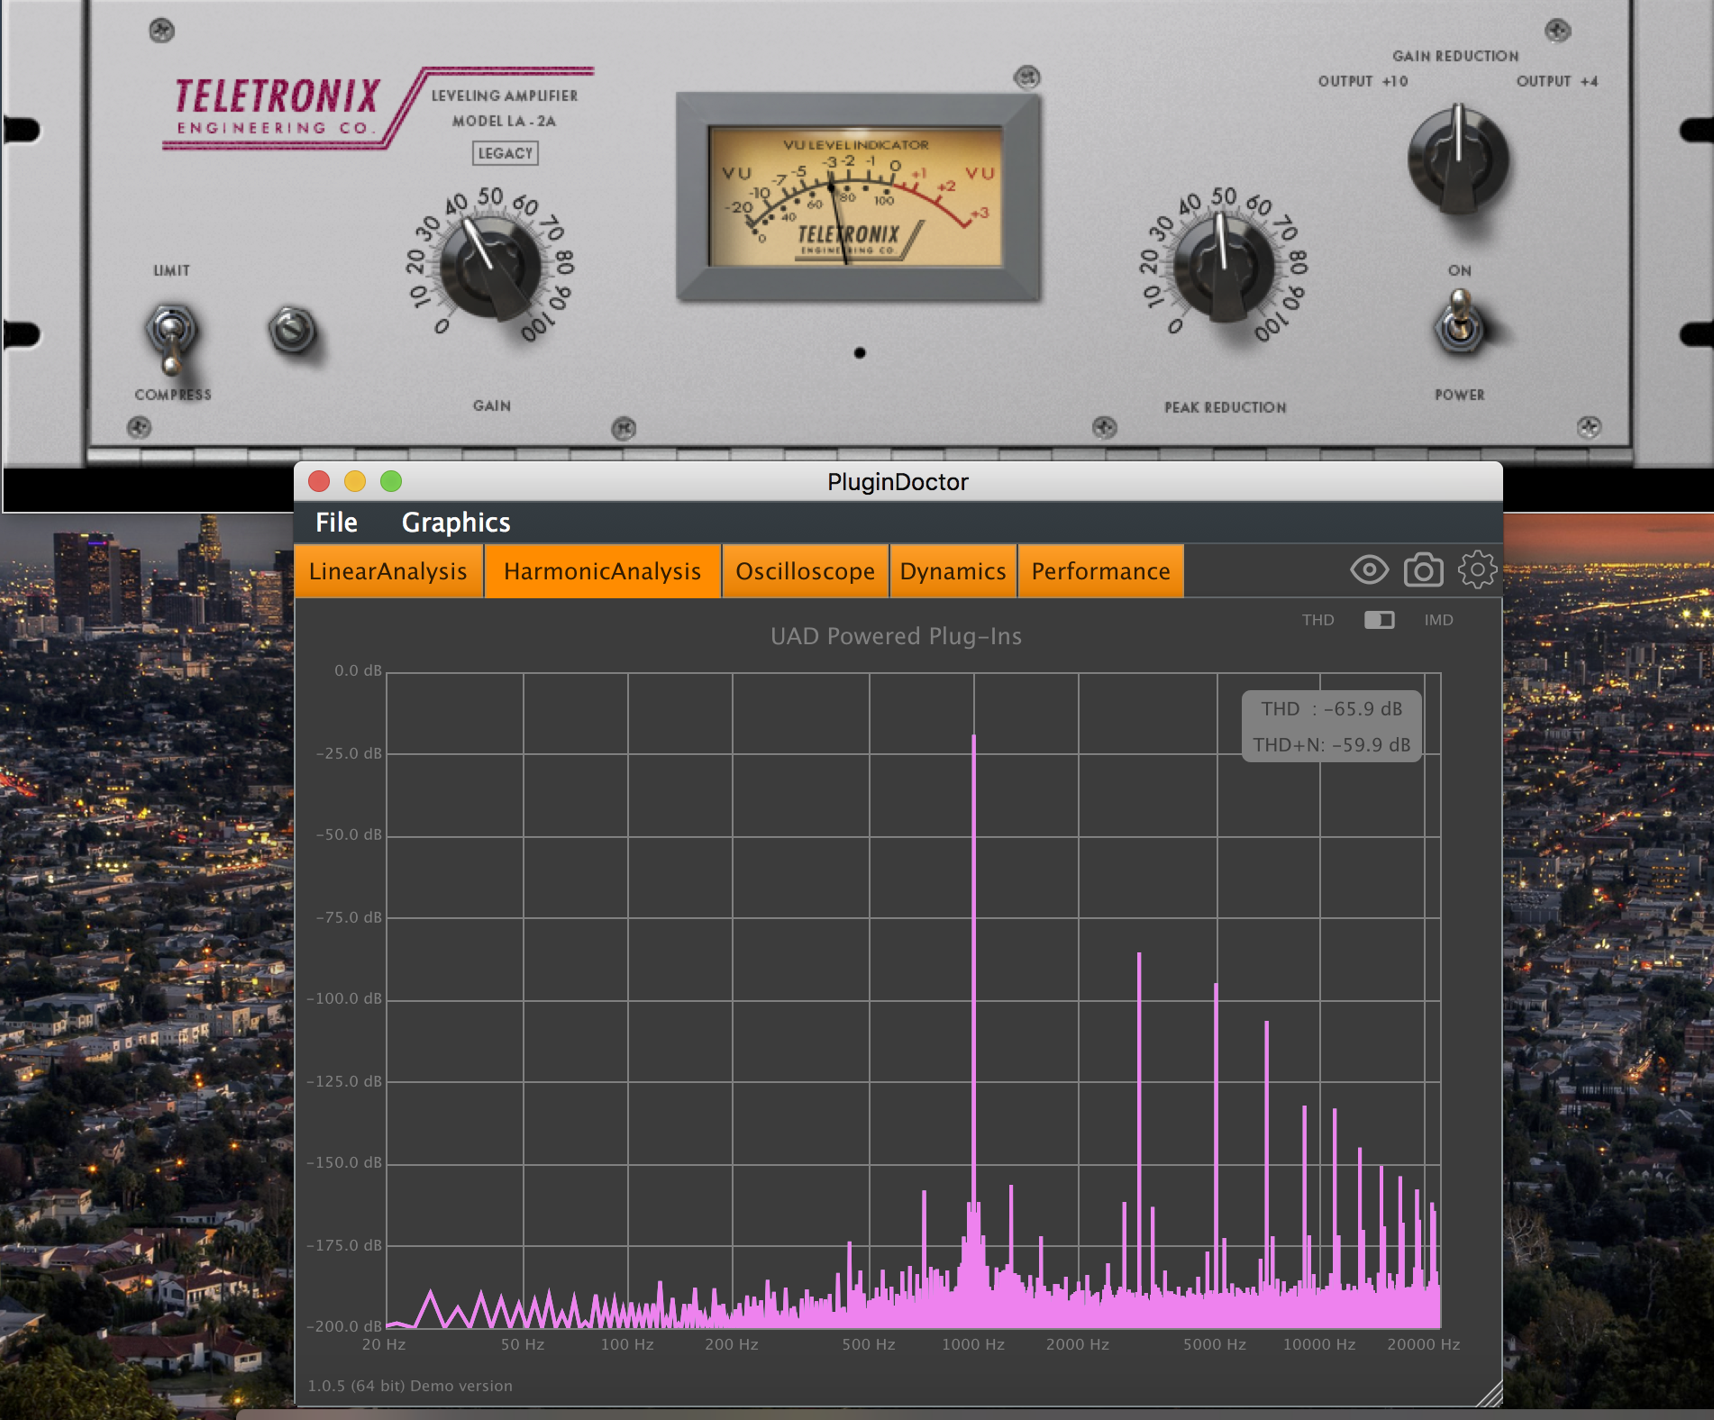
Task: Click the IMD label beside the switch
Action: coord(1438,620)
